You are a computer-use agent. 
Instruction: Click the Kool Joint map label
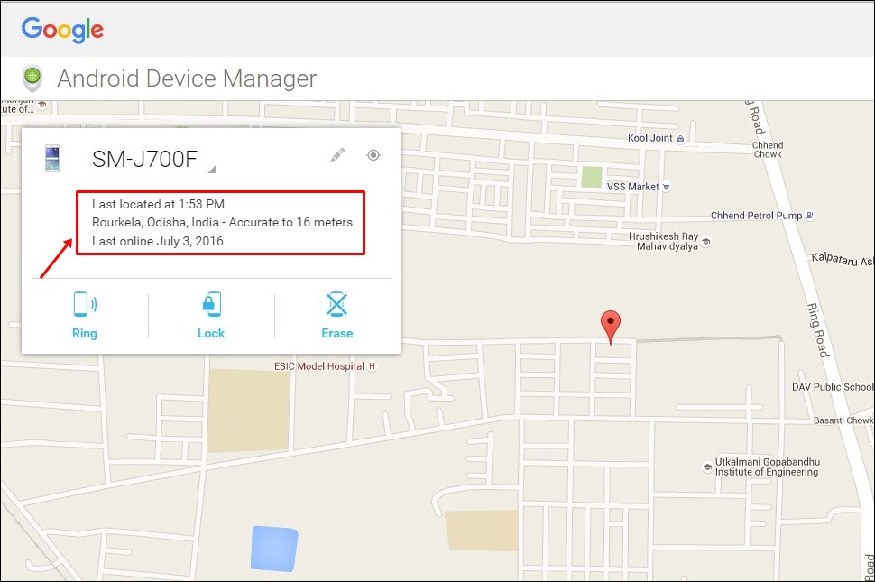[x=650, y=138]
